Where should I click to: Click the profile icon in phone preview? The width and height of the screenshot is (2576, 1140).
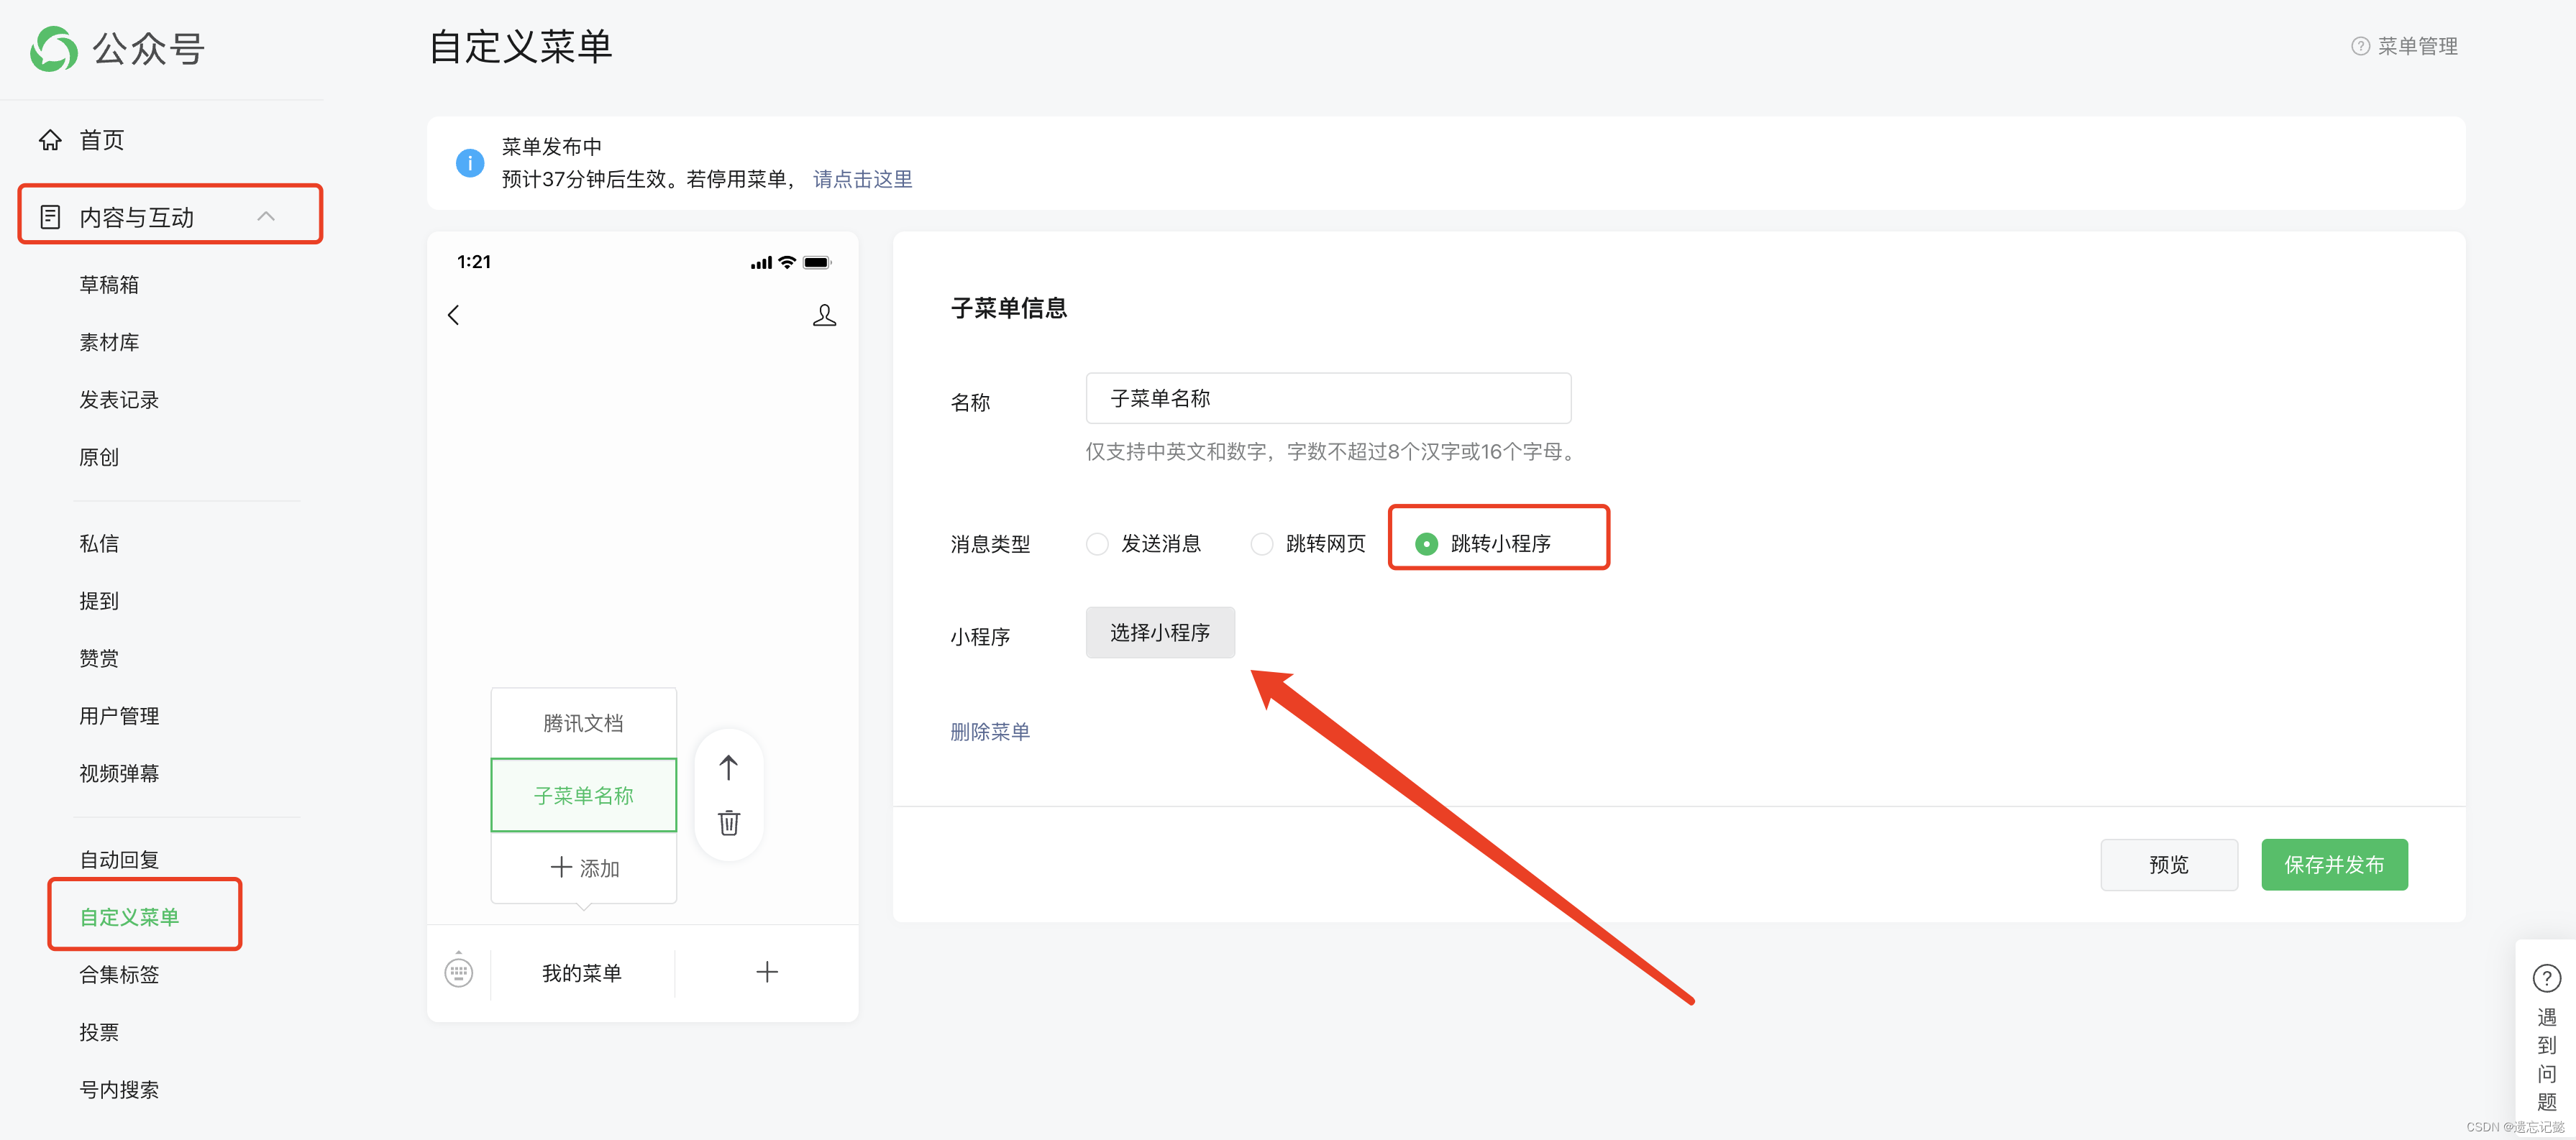824,316
